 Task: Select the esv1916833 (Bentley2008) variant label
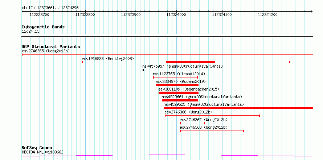click(108, 59)
